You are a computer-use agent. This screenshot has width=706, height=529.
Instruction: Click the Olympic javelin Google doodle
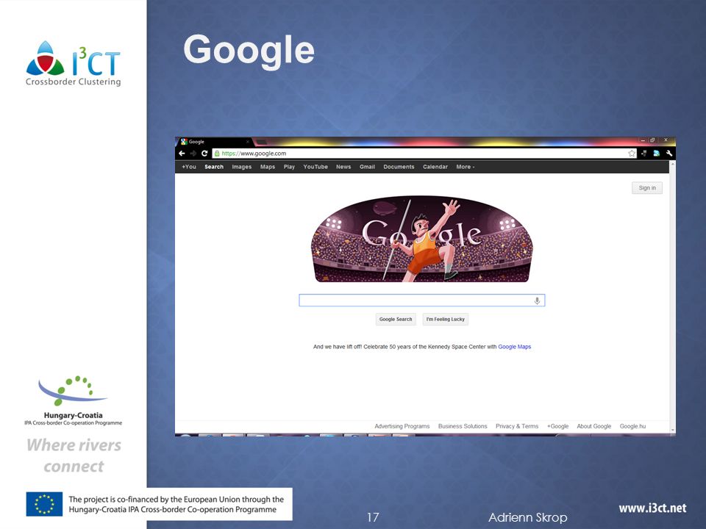pyautogui.click(x=422, y=239)
